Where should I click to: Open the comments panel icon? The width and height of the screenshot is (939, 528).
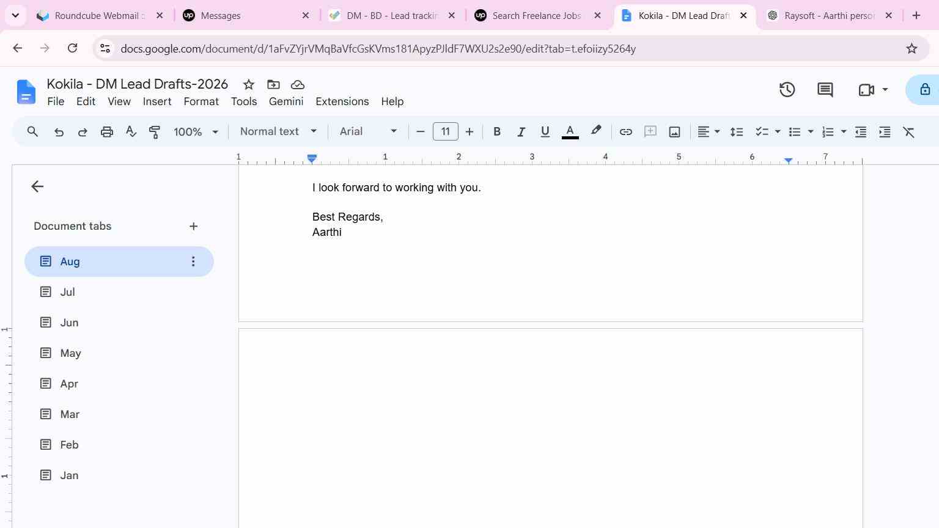825,90
